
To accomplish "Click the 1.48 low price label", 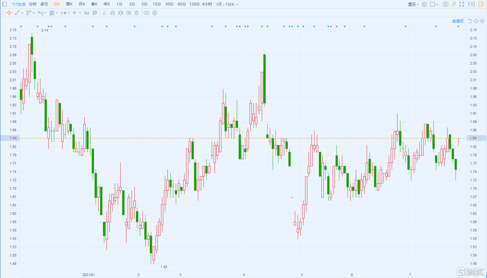I will click(164, 267).
